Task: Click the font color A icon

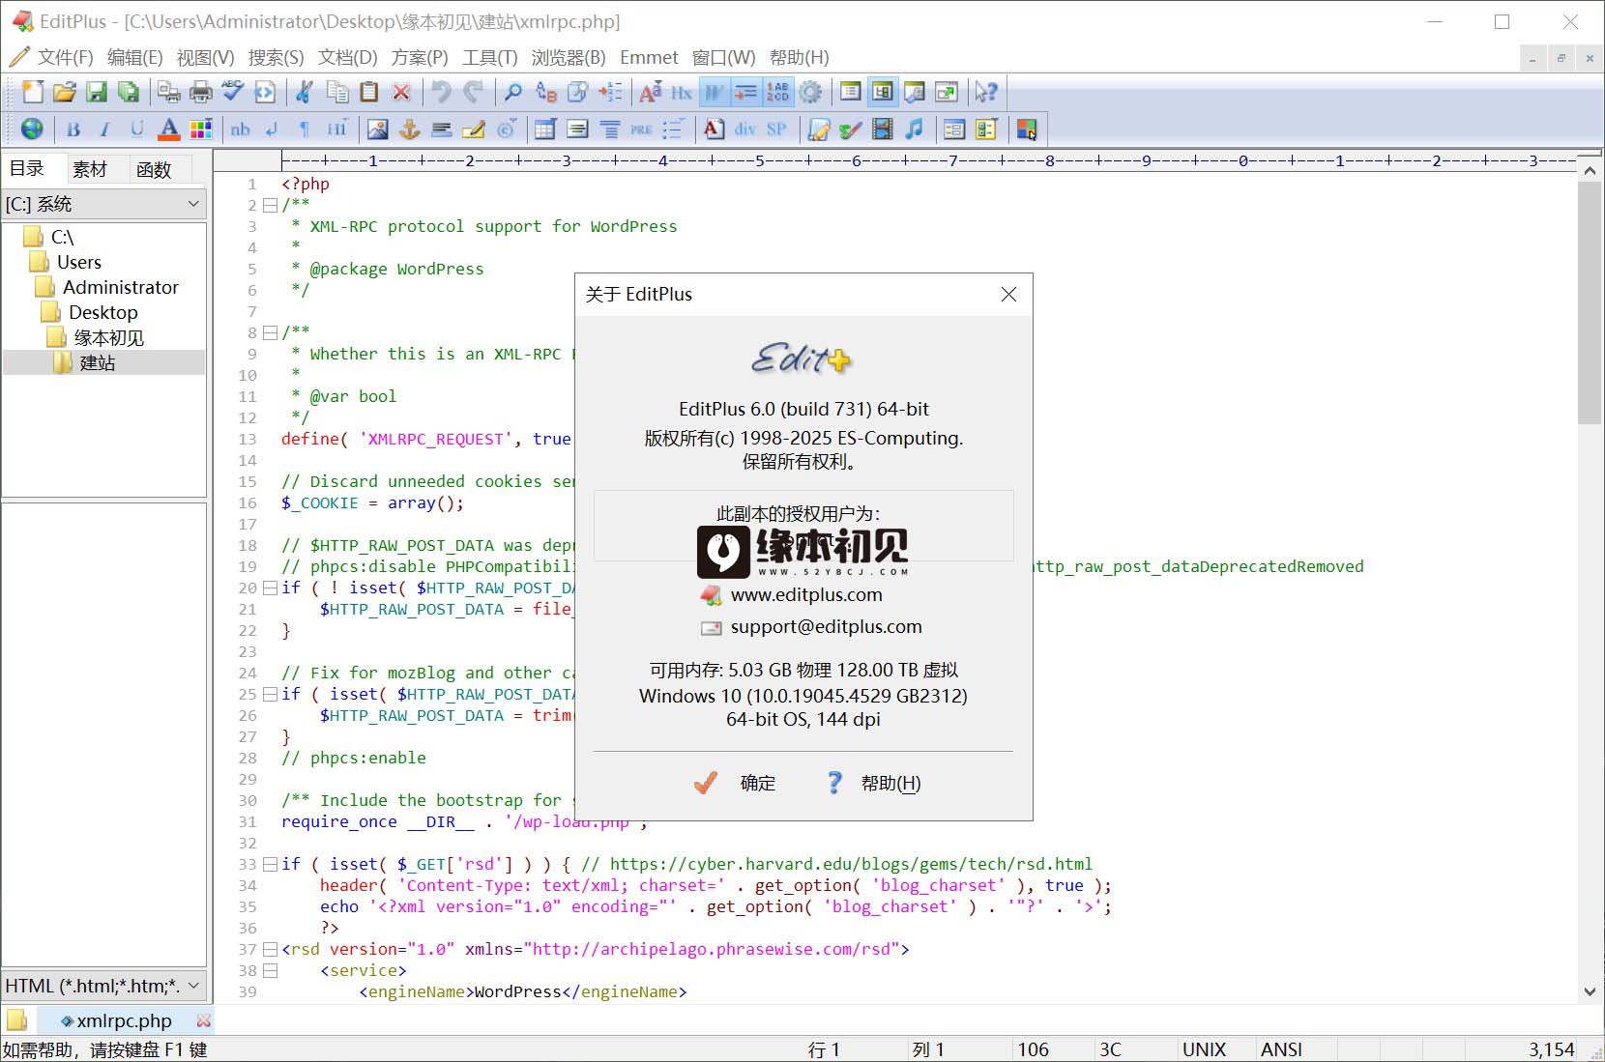Action: point(169,129)
